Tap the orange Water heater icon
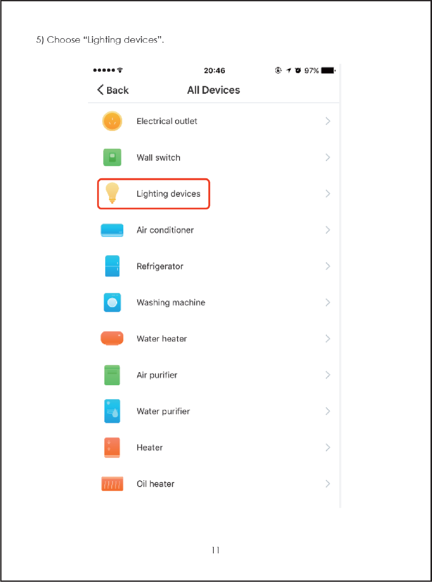 tap(112, 338)
